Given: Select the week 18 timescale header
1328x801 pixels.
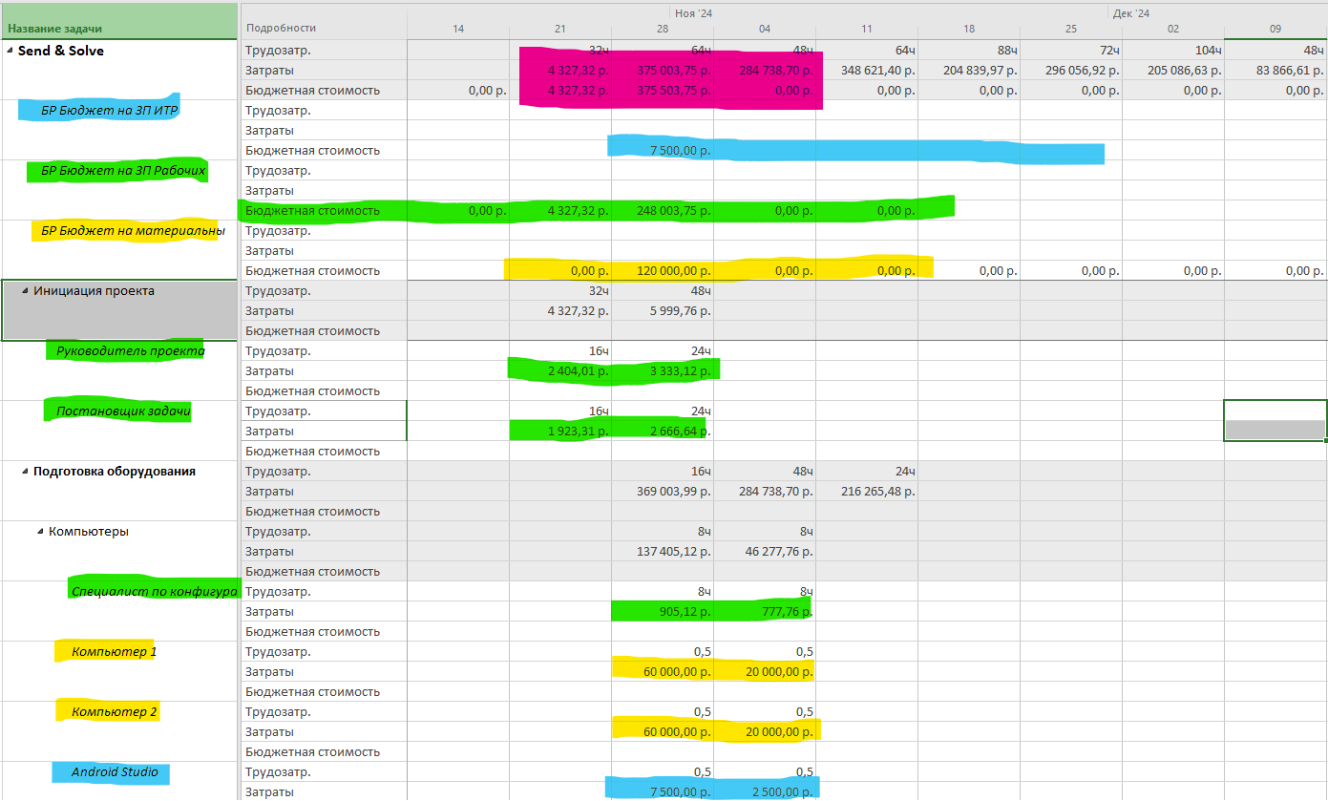Looking at the screenshot, I should click(969, 30).
